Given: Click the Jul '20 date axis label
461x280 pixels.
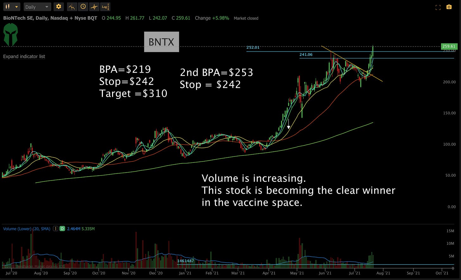Looking at the screenshot, I should pyautogui.click(x=11, y=273).
